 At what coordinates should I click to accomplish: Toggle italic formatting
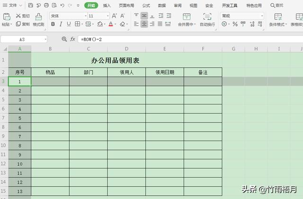point(61,24)
